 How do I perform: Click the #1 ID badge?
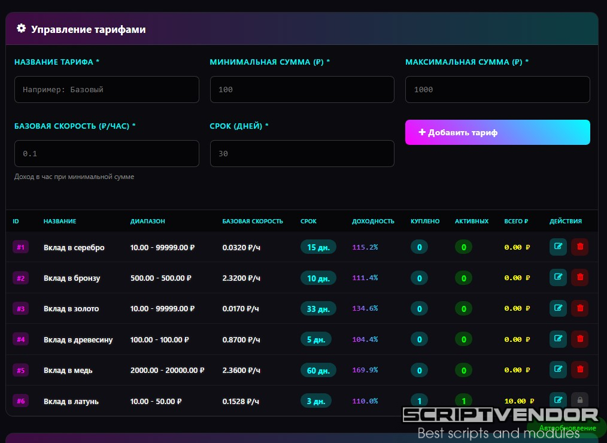coord(21,247)
